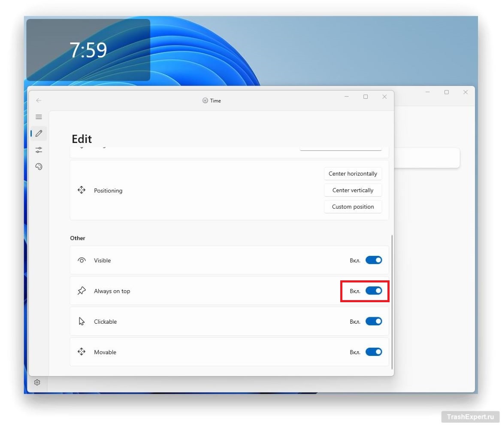The width and height of the screenshot is (502, 425).
Task: Click the Movable row label
Action: click(x=105, y=352)
